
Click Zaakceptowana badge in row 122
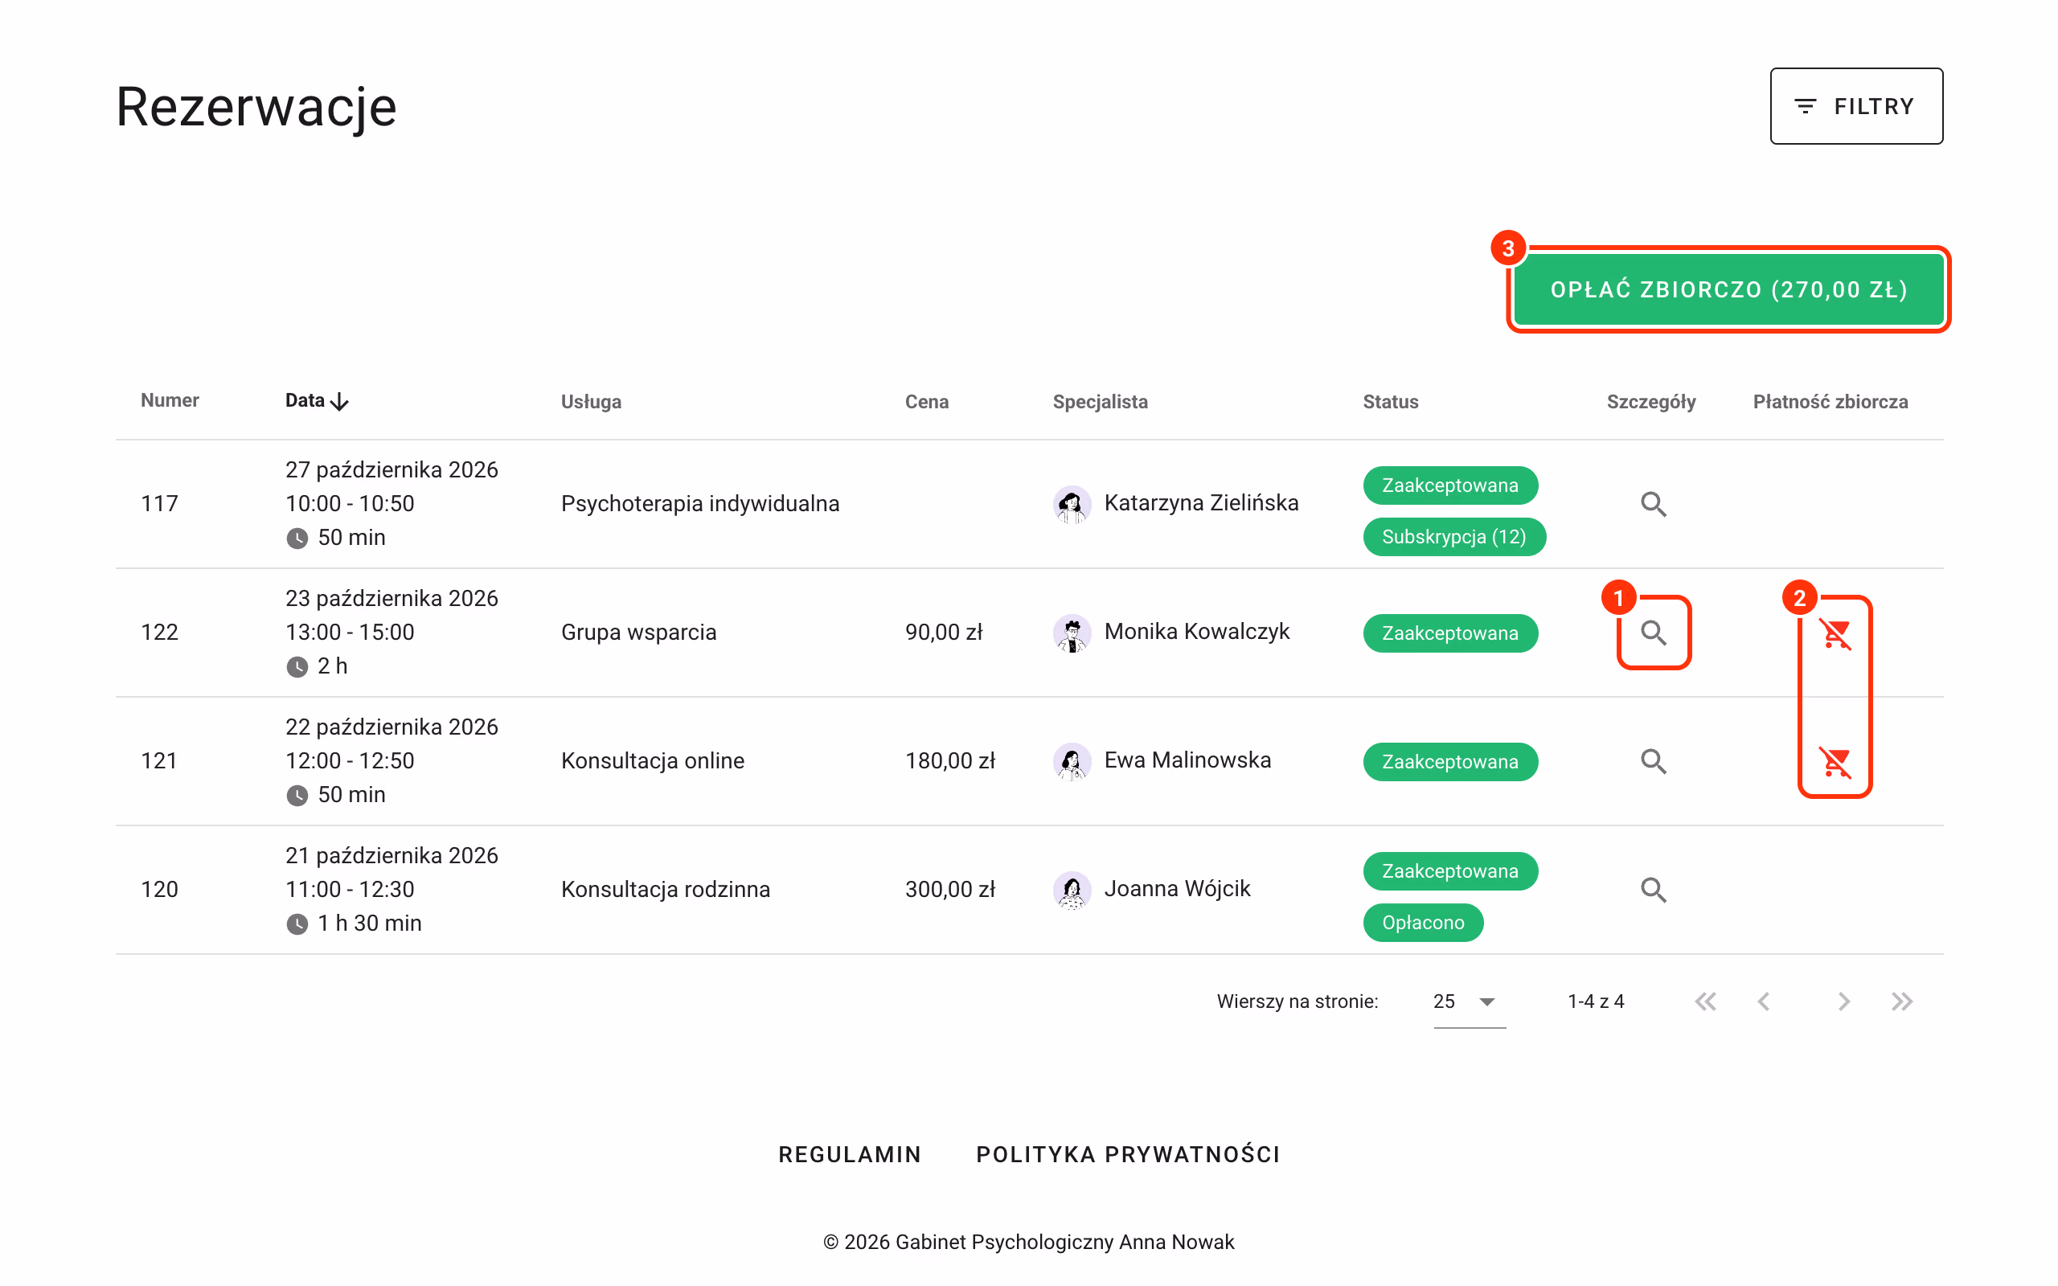pos(1450,633)
